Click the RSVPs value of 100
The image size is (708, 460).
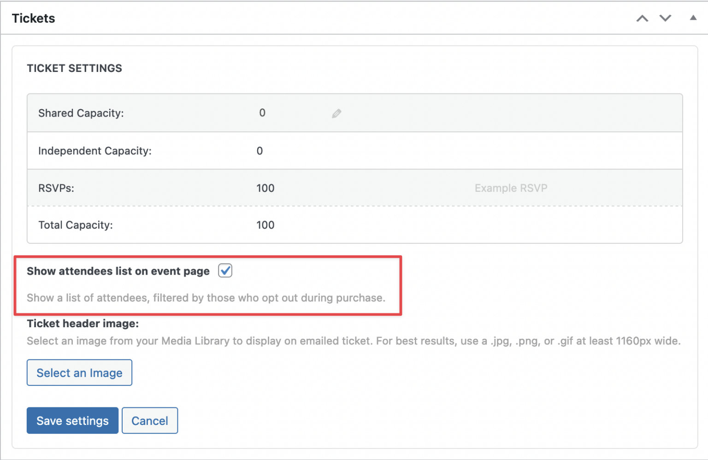265,188
